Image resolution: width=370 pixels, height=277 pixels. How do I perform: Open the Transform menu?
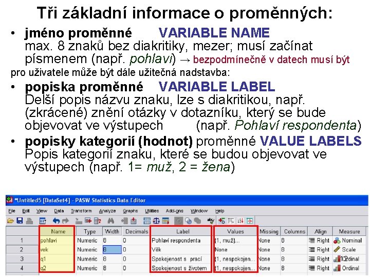(81, 211)
